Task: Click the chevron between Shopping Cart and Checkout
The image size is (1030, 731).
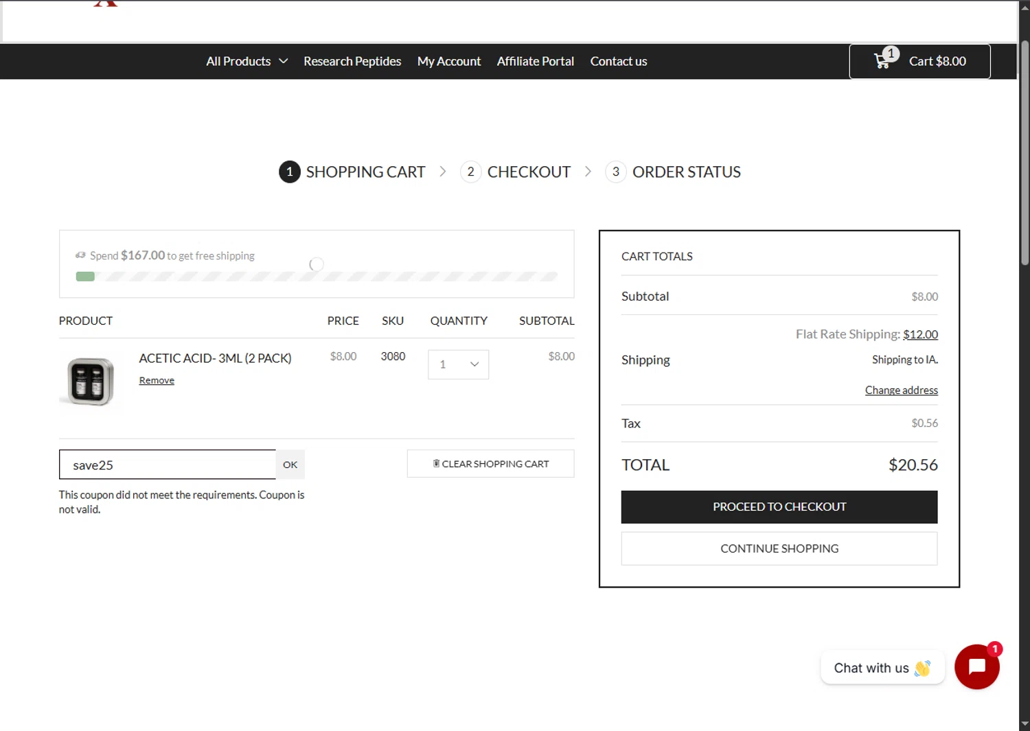Action: point(443,172)
